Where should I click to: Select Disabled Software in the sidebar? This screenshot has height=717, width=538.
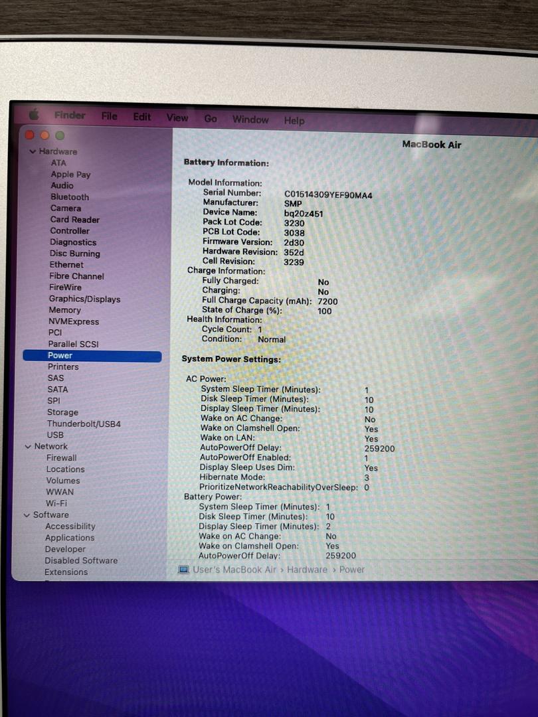(81, 560)
